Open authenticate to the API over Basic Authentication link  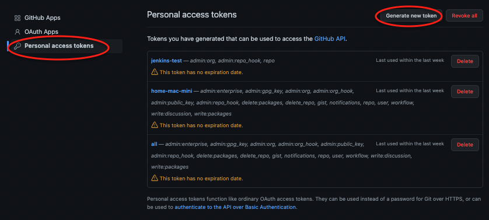coord(235,207)
